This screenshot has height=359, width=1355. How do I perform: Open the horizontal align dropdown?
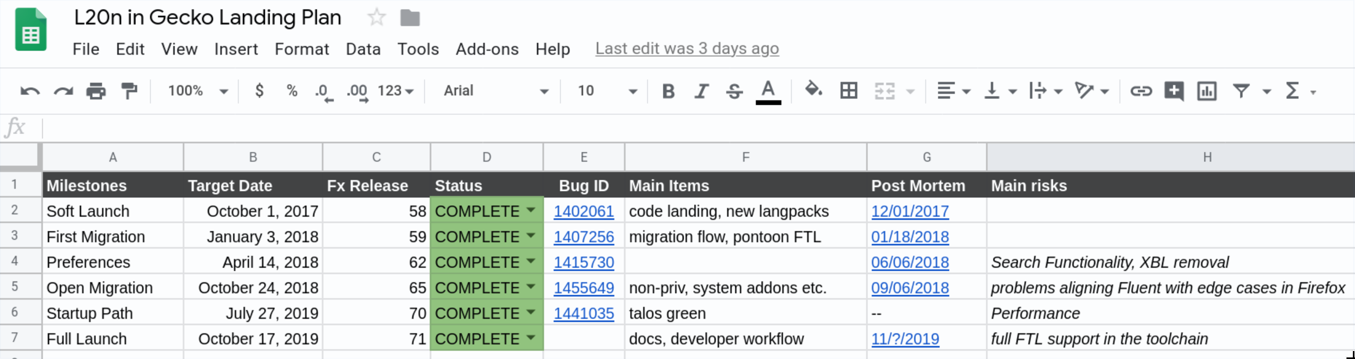click(x=953, y=91)
